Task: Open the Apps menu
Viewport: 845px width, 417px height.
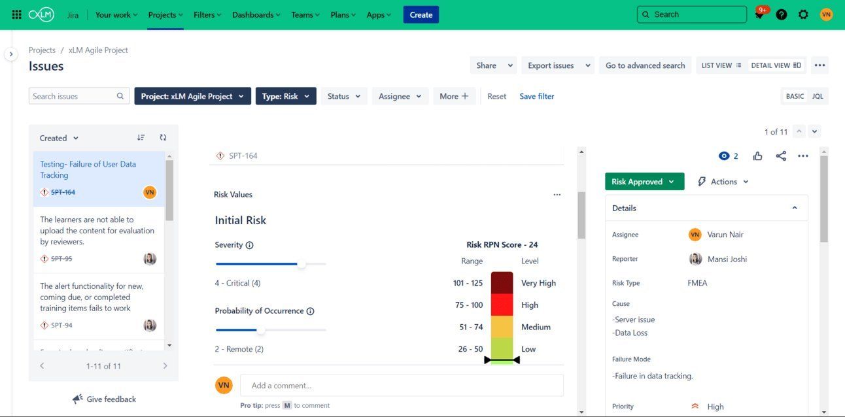Action: click(379, 14)
